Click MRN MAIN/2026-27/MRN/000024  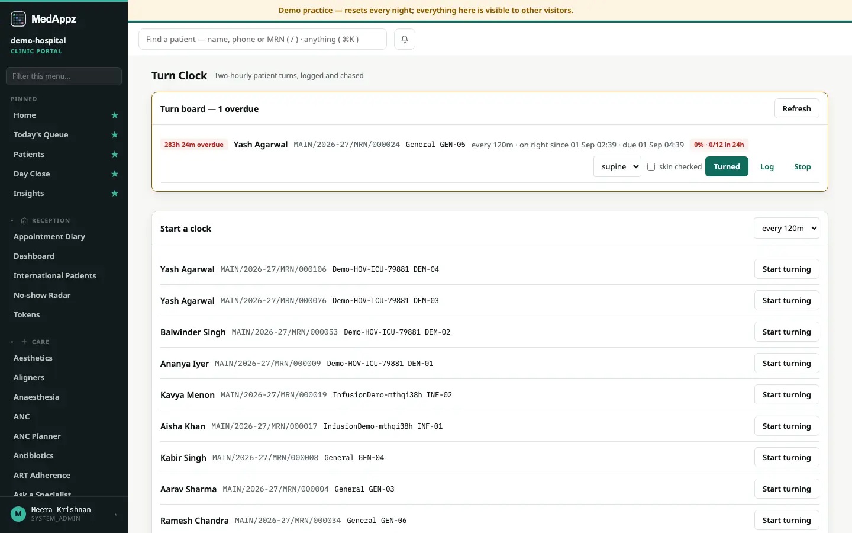[x=347, y=145]
